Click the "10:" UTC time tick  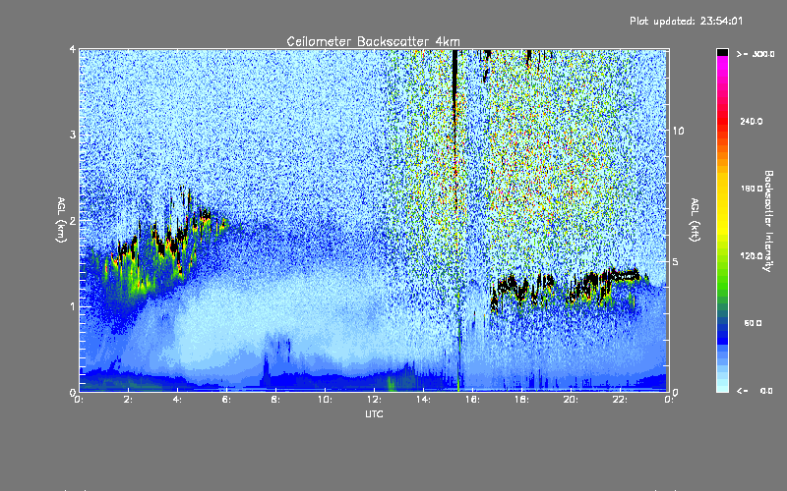[x=325, y=400]
